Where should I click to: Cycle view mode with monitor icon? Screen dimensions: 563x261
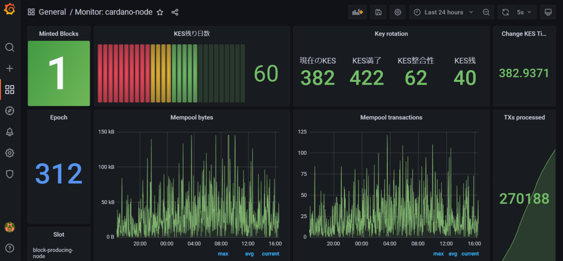click(548, 12)
